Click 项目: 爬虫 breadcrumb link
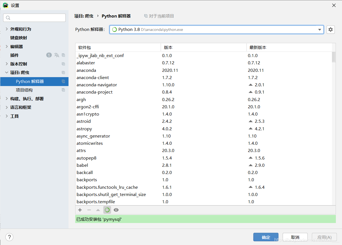This screenshot has width=342, height=245. [x=84, y=16]
